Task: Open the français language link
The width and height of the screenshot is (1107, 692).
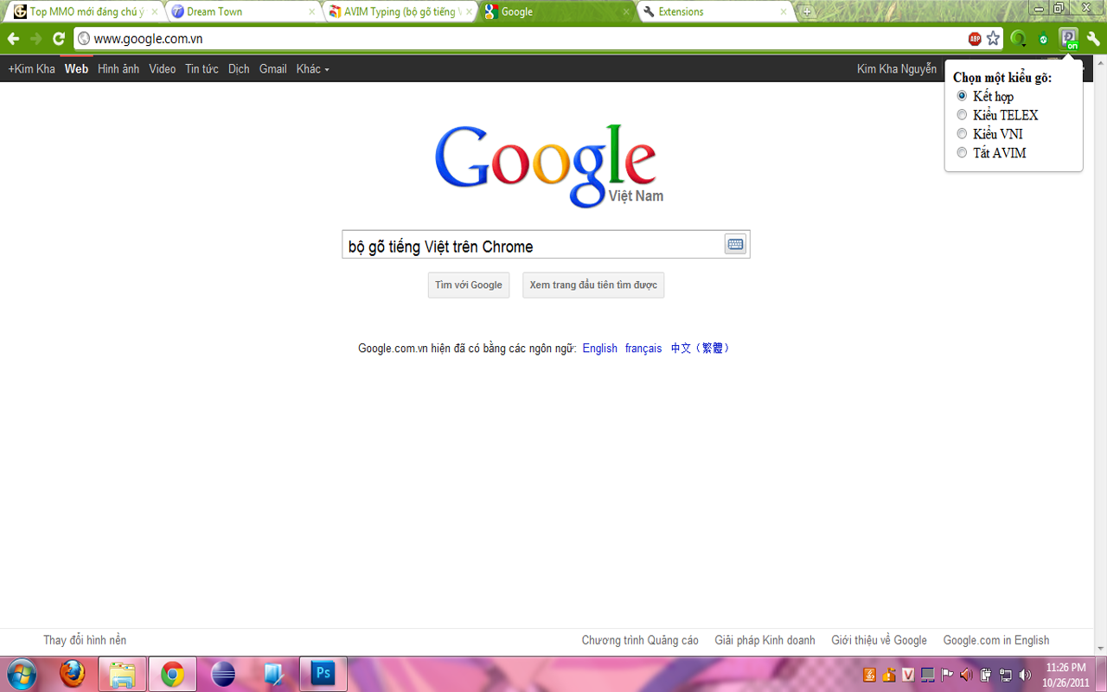Action: (643, 349)
